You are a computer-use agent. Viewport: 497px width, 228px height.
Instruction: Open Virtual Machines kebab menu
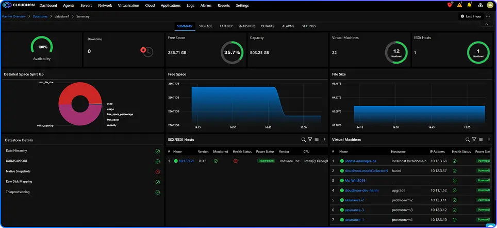tap(489, 139)
